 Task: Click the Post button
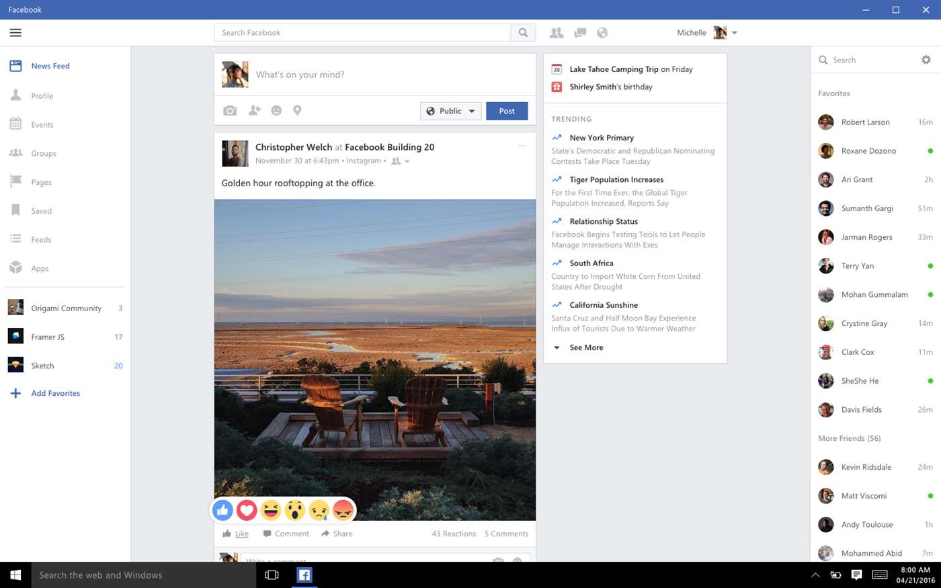[x=507, y=111]
